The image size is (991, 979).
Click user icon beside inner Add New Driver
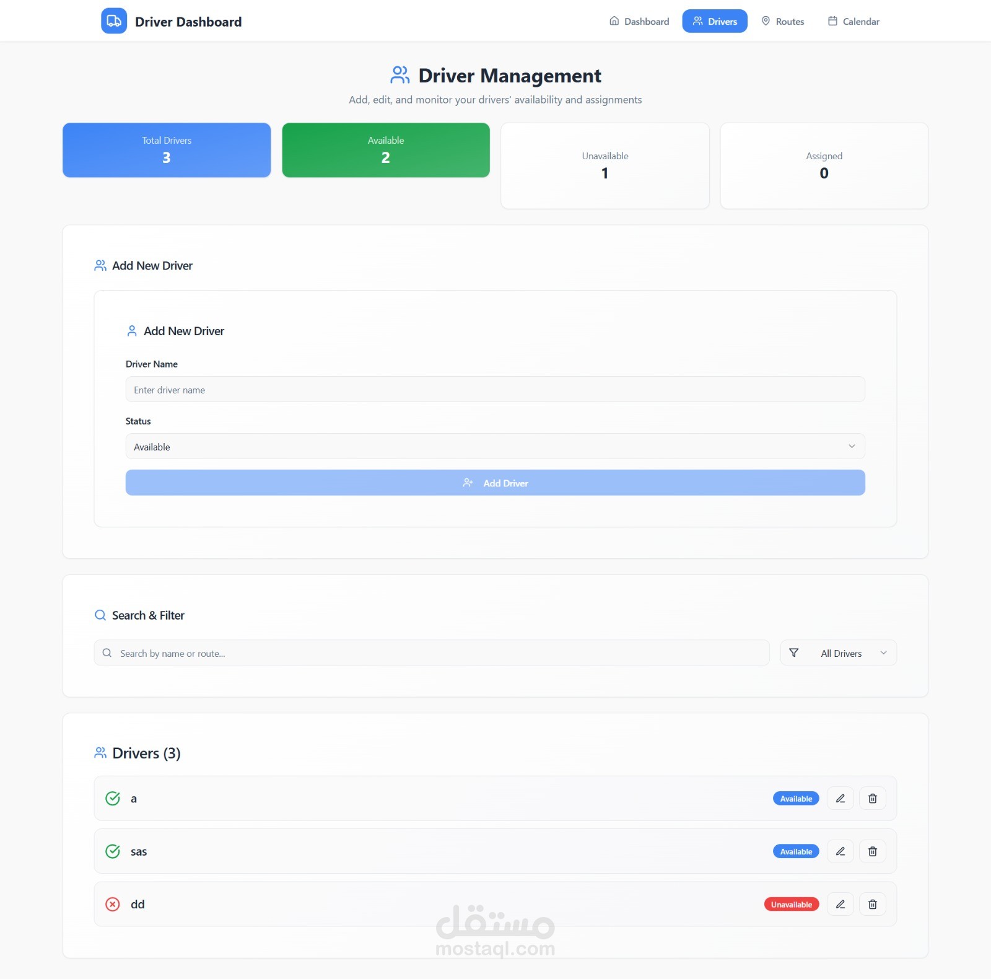coord(132,331)
